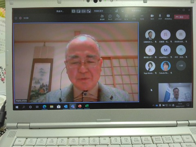This screenshot has height=147, width=196.
Task: Click the red Leave call button
Action: pos(180,17)
